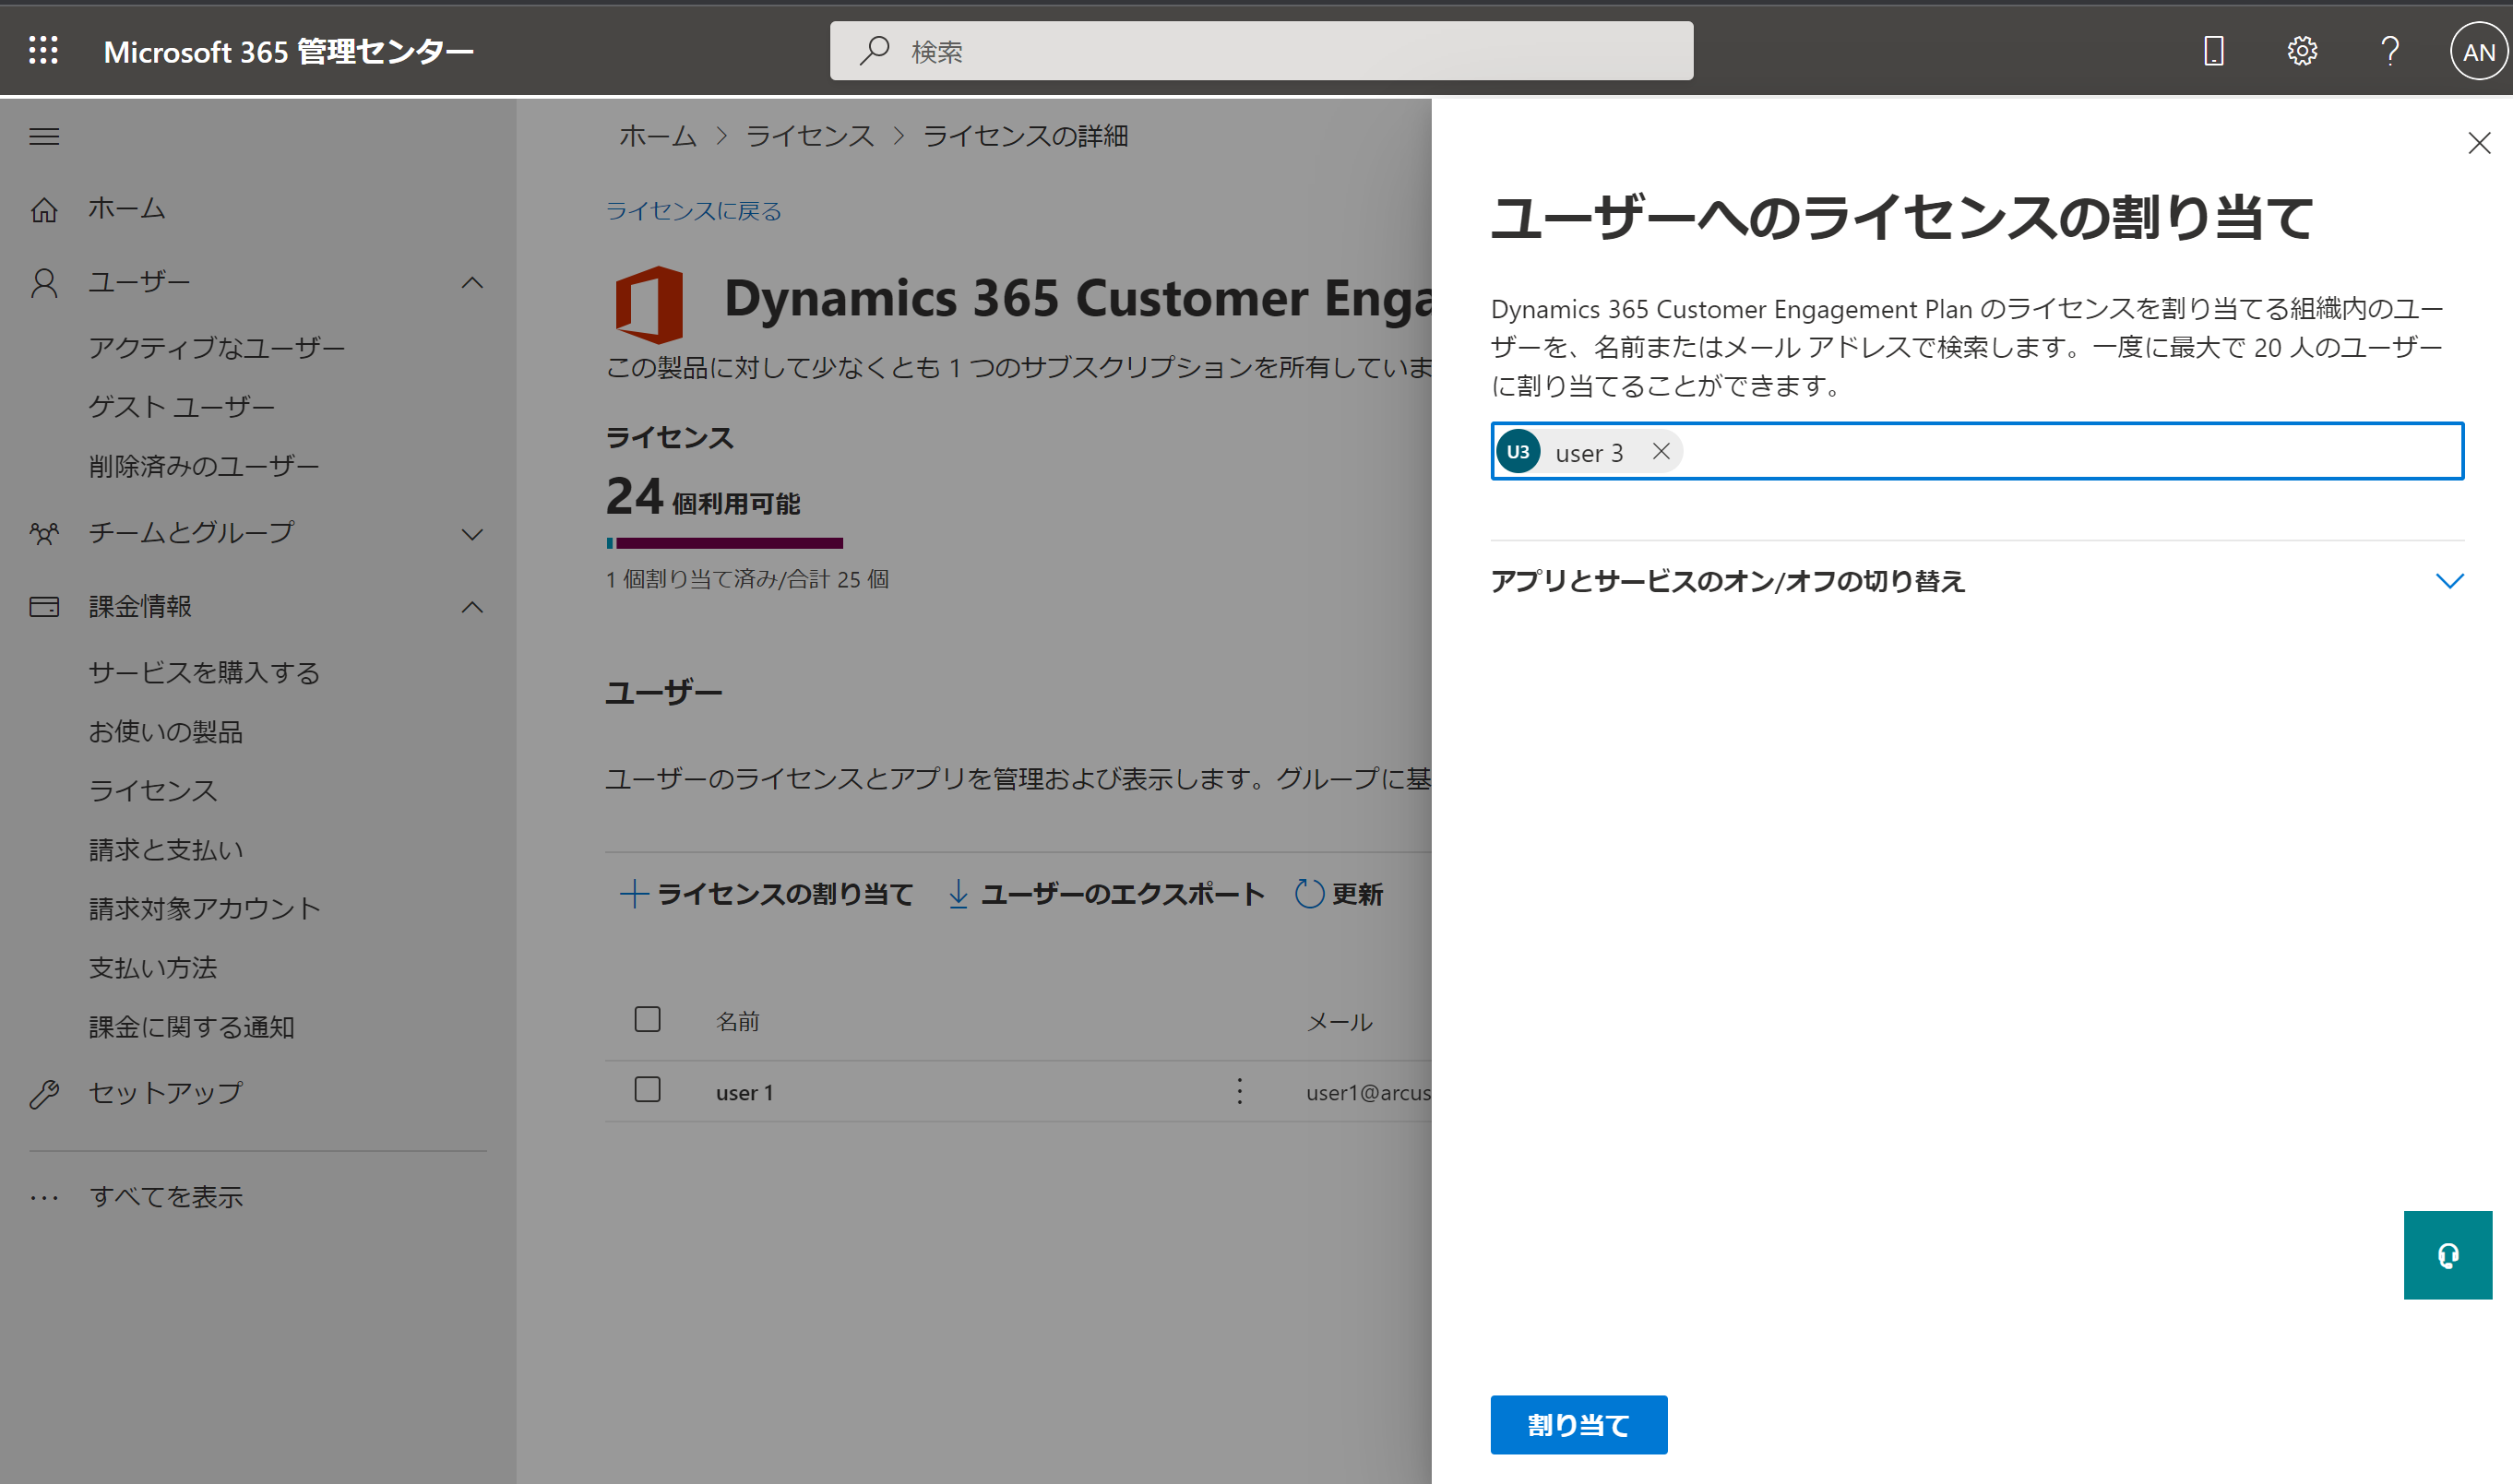Select all users header checkbox
Screen dimensions: 2513x1484
[x=648, y=1019]
